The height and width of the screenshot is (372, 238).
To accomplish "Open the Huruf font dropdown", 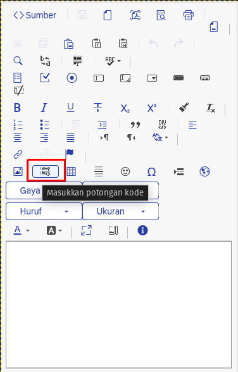I will (44, 211).
